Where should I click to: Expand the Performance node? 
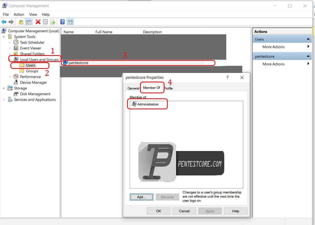coord(10,77)
